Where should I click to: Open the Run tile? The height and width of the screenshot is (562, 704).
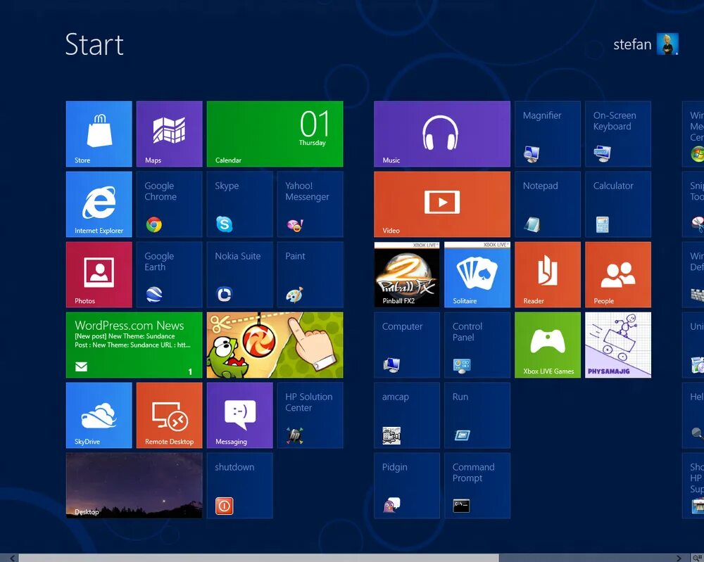click(477, 415)
